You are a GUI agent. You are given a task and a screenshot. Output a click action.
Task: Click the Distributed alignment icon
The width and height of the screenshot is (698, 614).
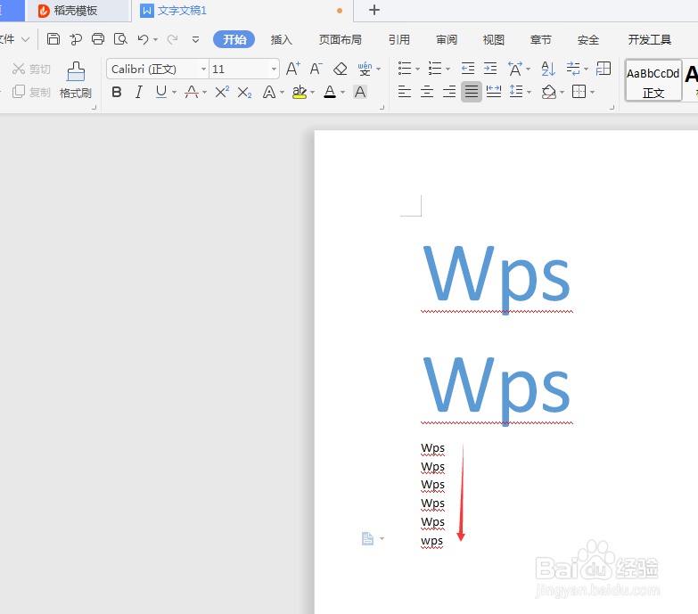click(x=494, y=92)
